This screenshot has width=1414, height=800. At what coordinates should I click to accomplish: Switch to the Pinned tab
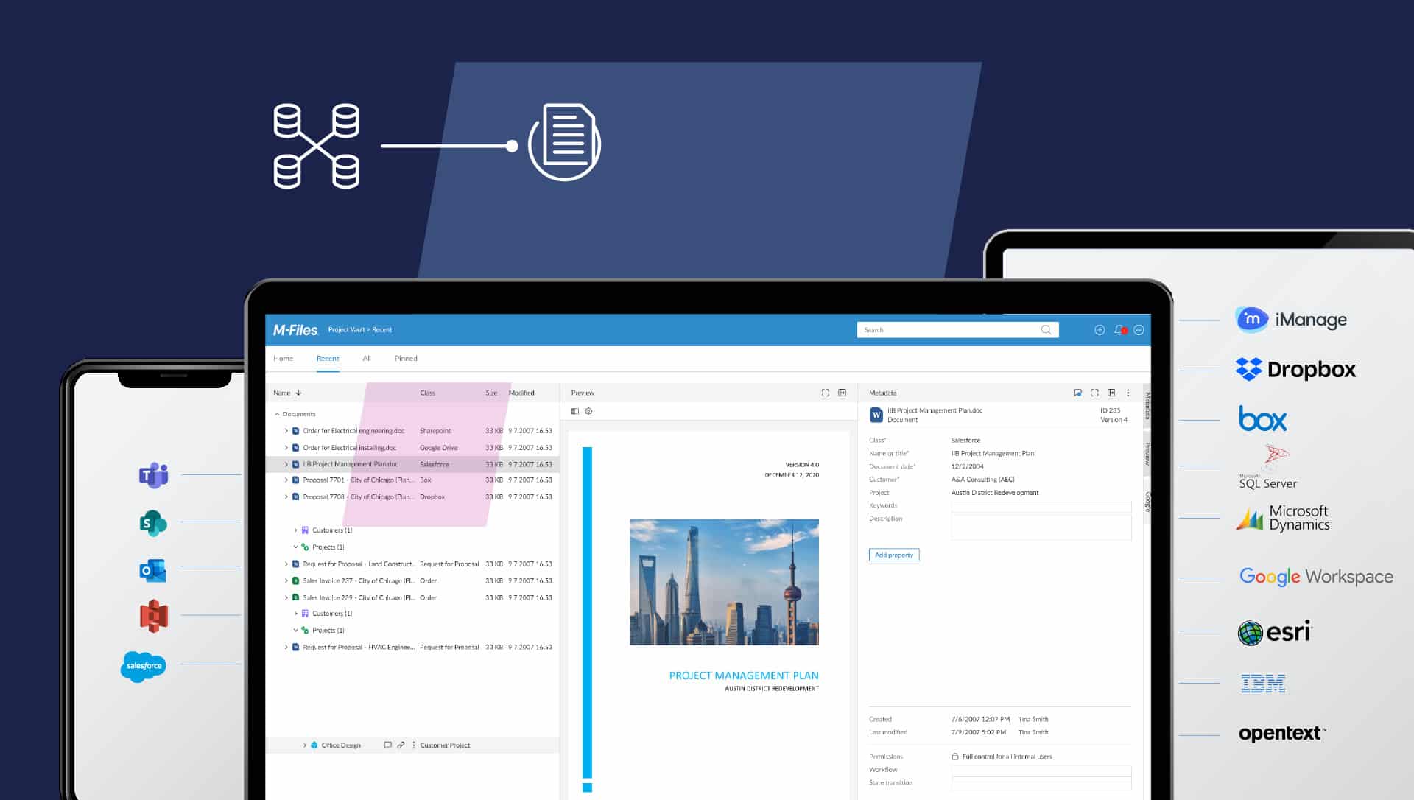[406, 359]
